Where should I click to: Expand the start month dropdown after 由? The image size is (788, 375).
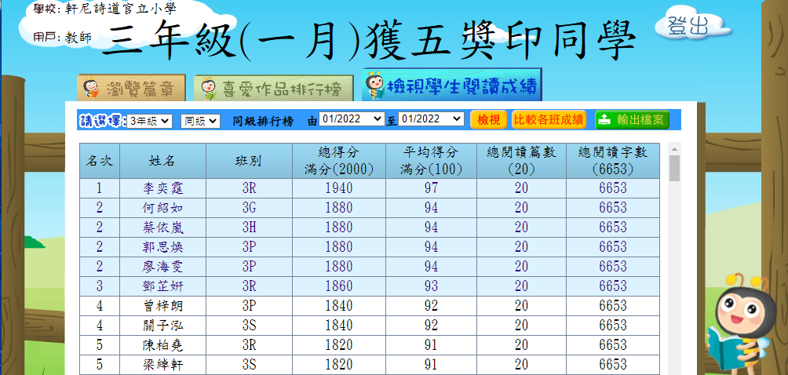352,119
